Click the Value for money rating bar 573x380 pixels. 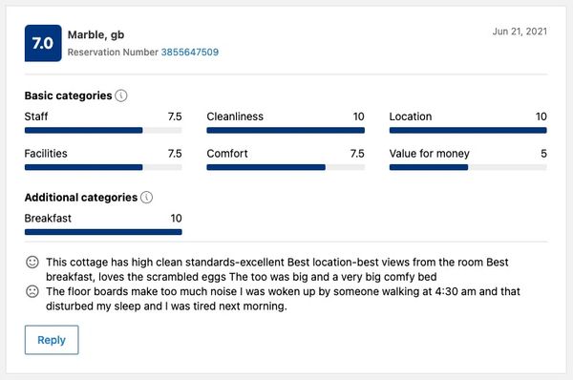[468, 167]
